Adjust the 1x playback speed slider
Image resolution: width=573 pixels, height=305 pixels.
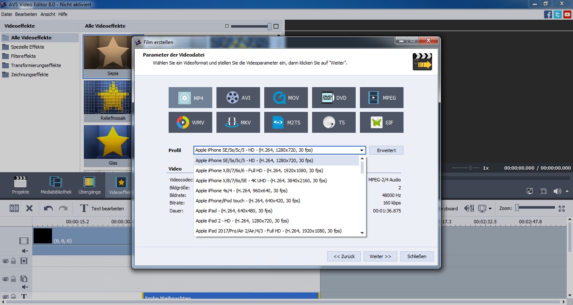point(466,168)
